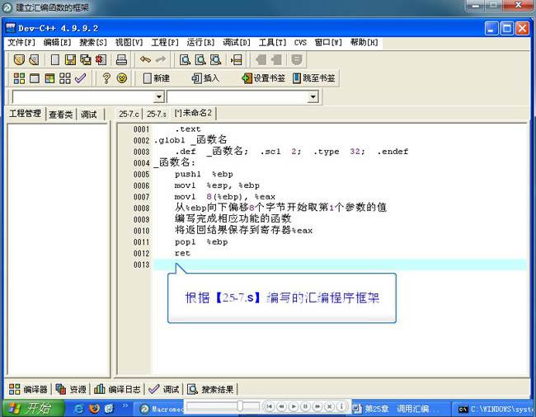Open Find with the first magnifier icon
This screenshot has height=417, width=536.
pyautogui.click(x=185, y=60)
